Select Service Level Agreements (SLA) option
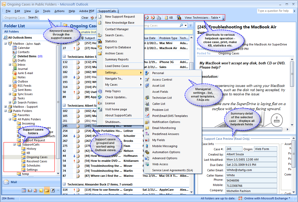This screenshot has height=202, width=298. [x=173, y=170]
